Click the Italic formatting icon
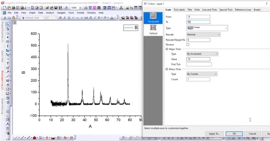Screen dimensions: 270x141 pyautogui.click(x=64, y=18)
